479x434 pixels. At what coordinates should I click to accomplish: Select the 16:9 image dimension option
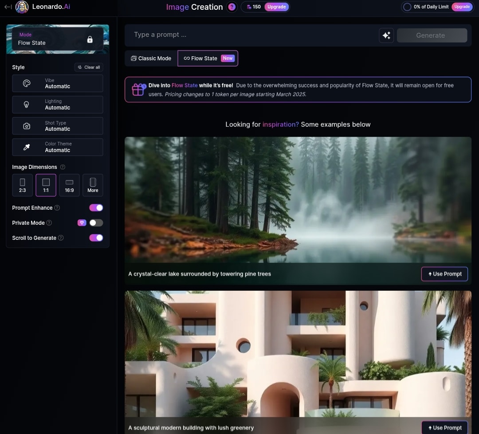pyautogui.click(x=69, y=185)
